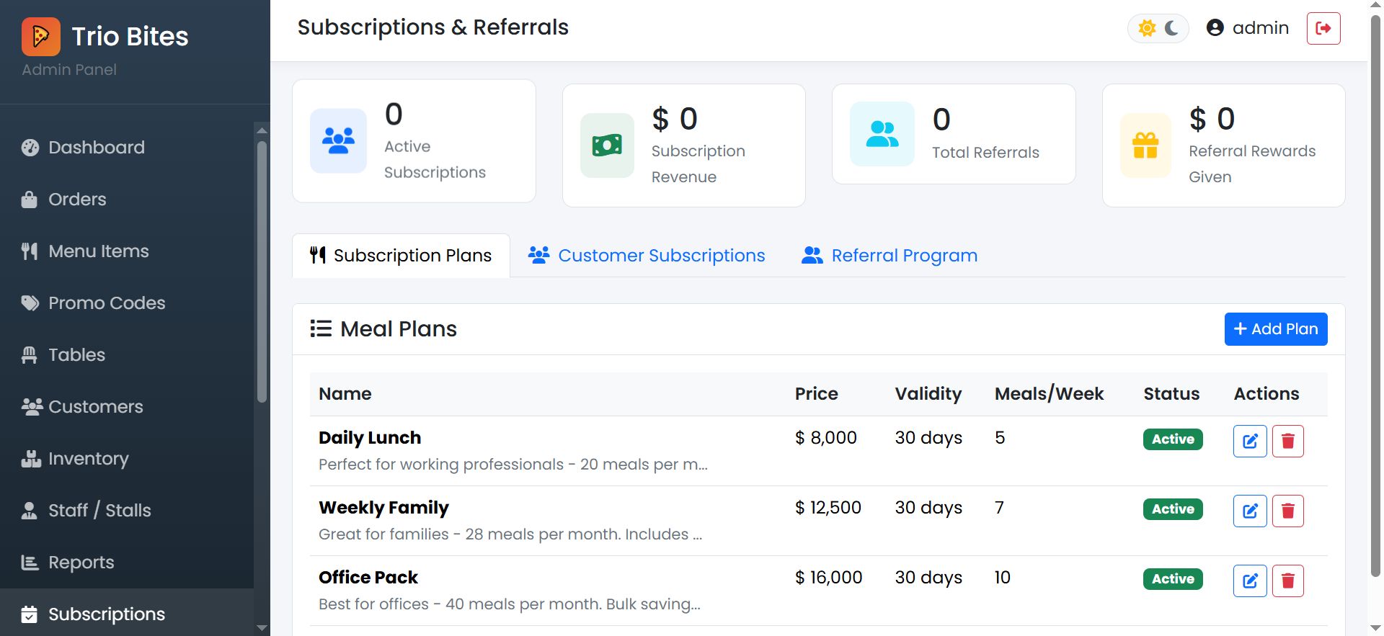Delete the Office Pack plan

(1287, 581)
